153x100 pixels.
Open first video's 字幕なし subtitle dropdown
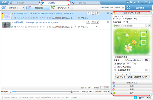pyautogui.click(x=97, y=18)
